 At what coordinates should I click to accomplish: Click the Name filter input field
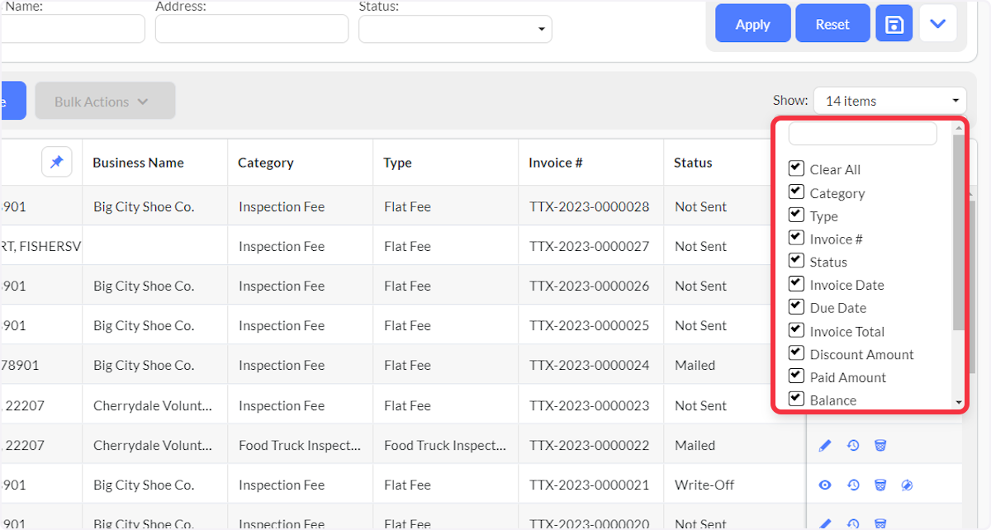(x=73, y=29)
